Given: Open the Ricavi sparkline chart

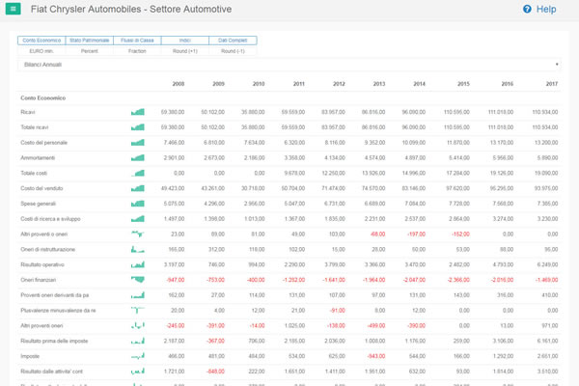Looking at the screenshot, I should click(138, 112).
